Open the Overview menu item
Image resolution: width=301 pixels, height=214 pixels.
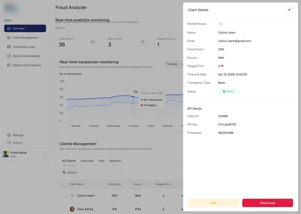25,28
